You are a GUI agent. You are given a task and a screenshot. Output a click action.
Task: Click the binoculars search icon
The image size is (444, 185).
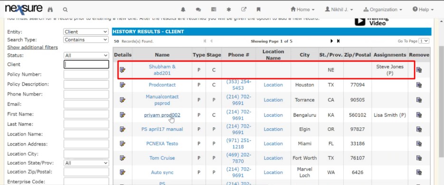[x=50, y=10]
